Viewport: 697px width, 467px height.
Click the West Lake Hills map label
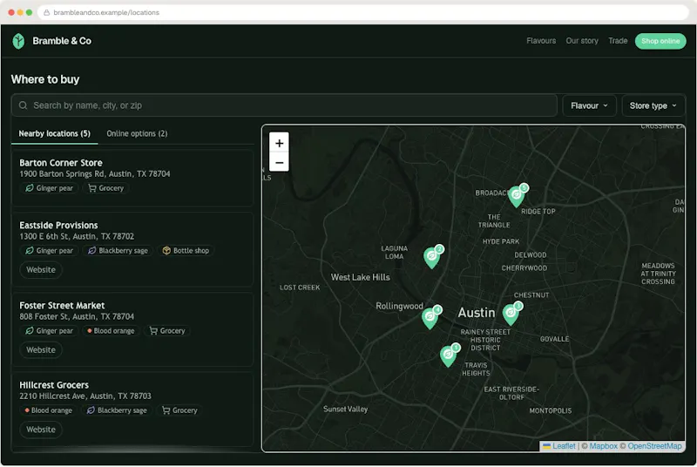tap(360, 277)
